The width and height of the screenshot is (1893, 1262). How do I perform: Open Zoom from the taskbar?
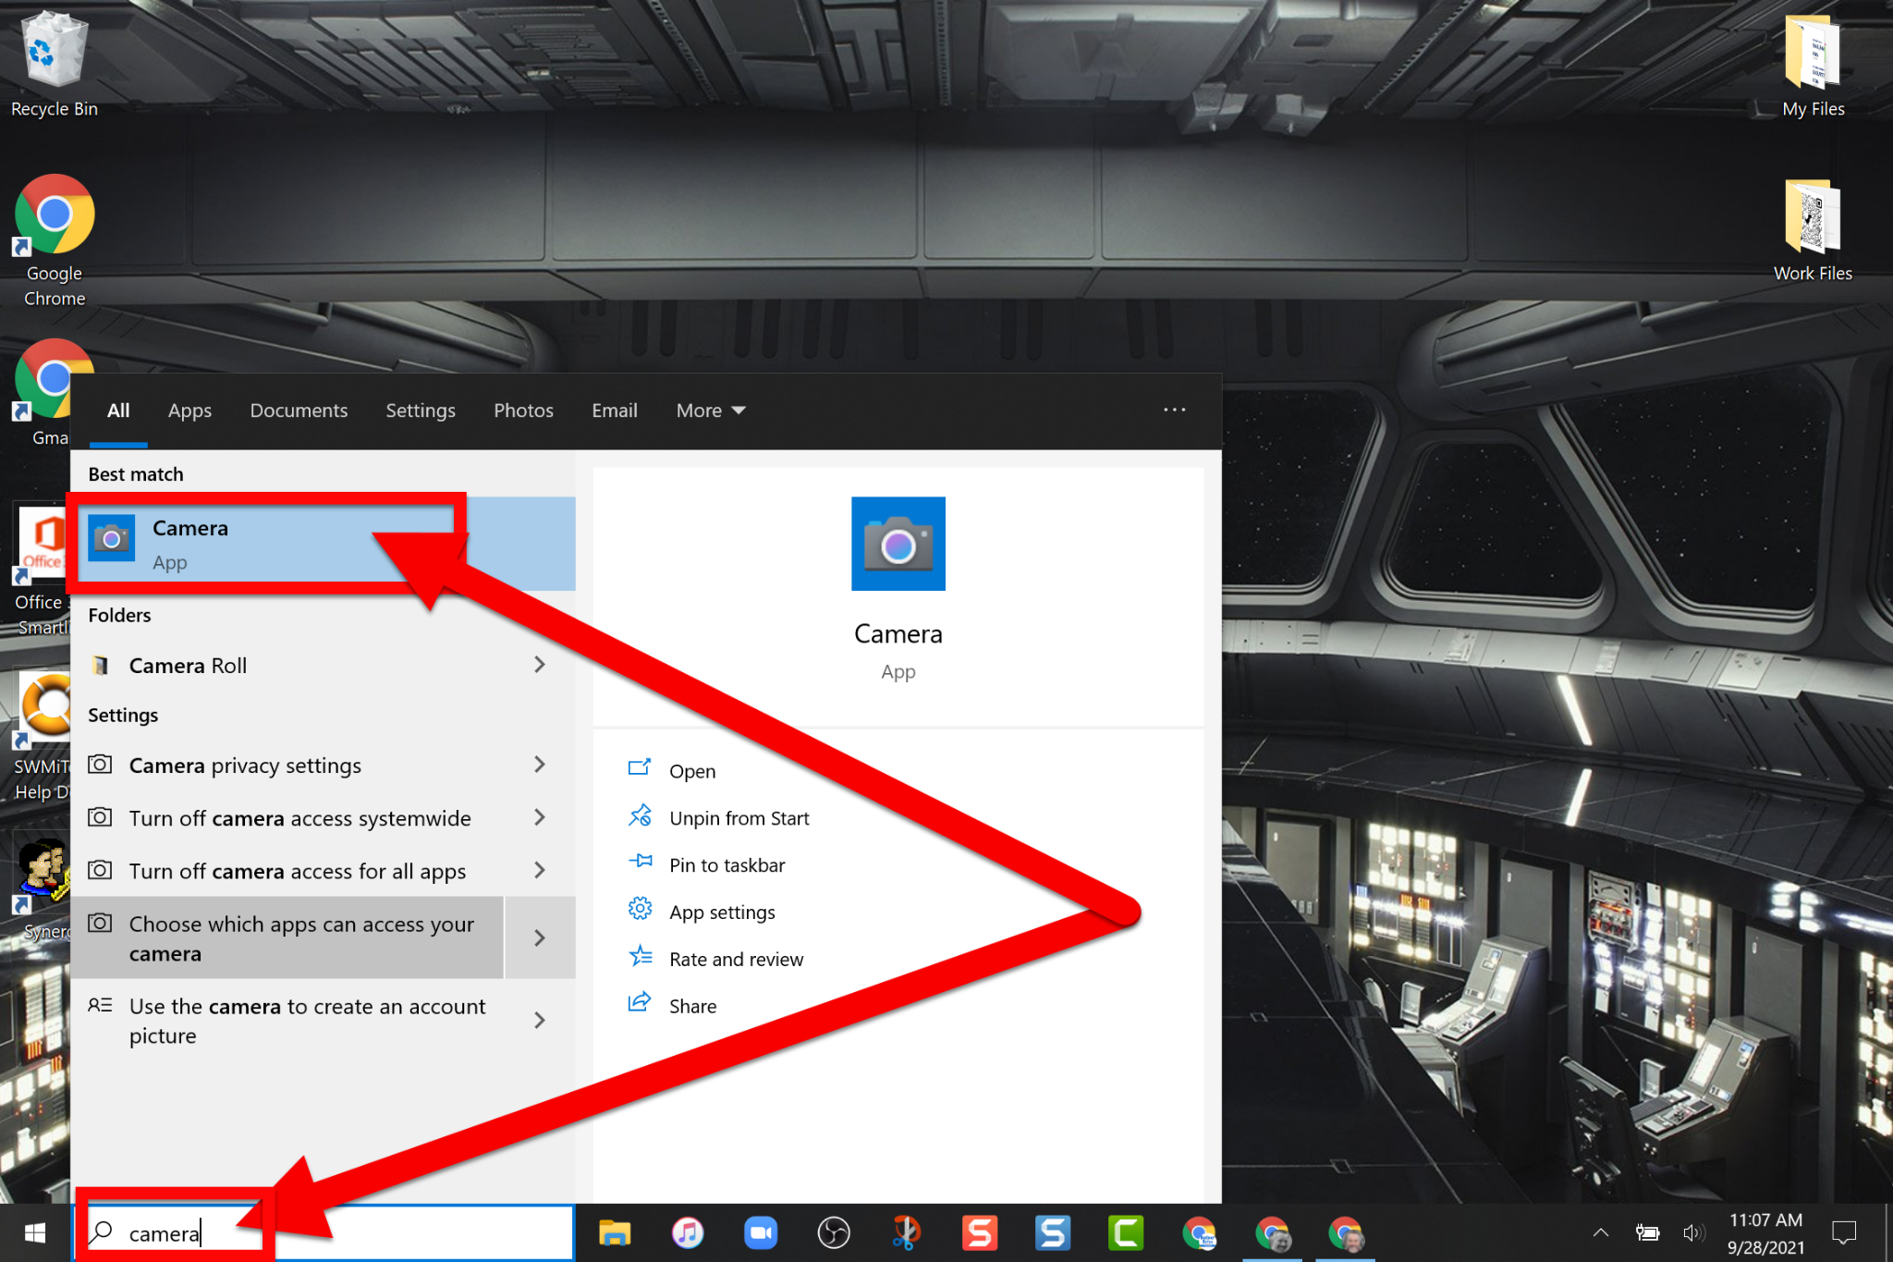tap(761, 1233)
